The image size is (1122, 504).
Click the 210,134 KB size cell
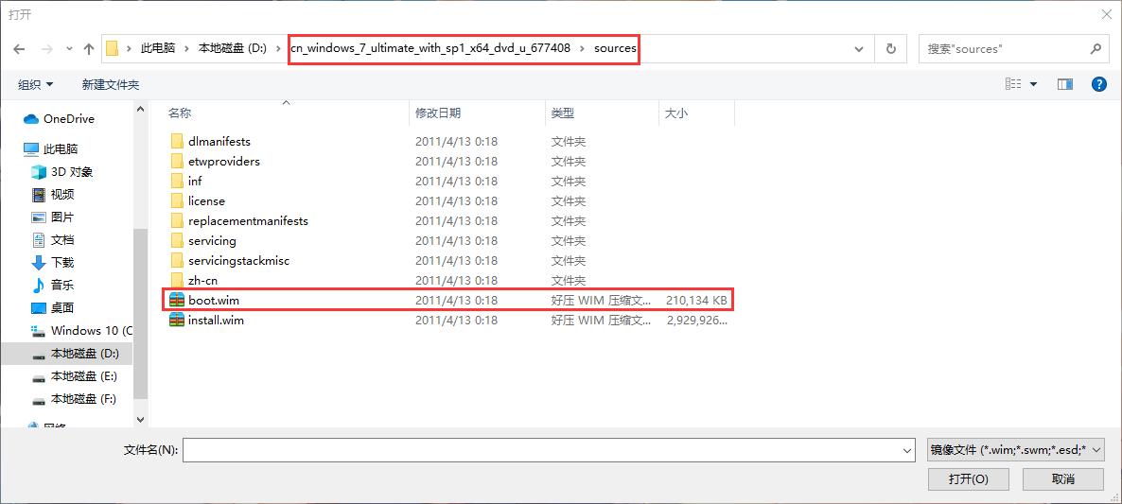(696, 301)
